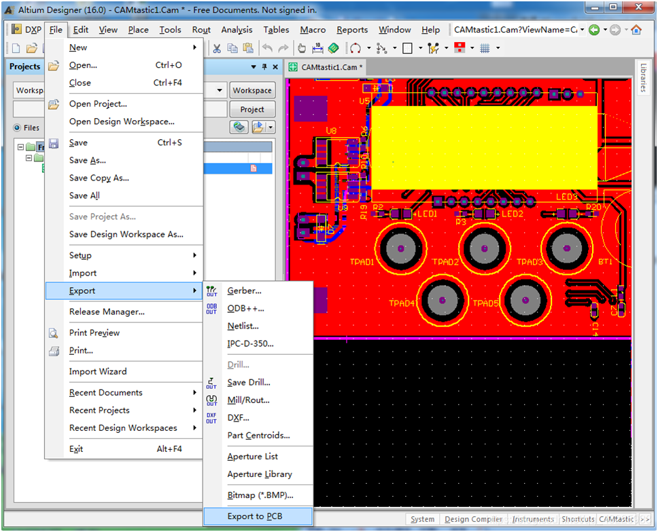
Task: Click the Redo arrow icon
Action: [x=283, y=48]
